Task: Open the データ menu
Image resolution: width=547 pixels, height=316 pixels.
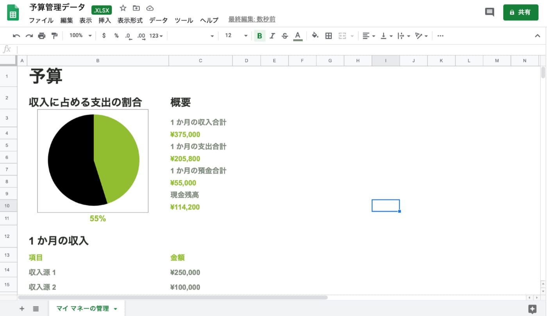Action: (x=158, y=20)
